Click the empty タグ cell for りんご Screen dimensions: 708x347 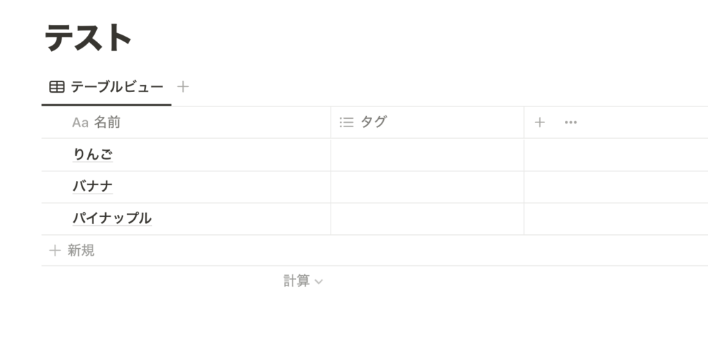point(427,155)
